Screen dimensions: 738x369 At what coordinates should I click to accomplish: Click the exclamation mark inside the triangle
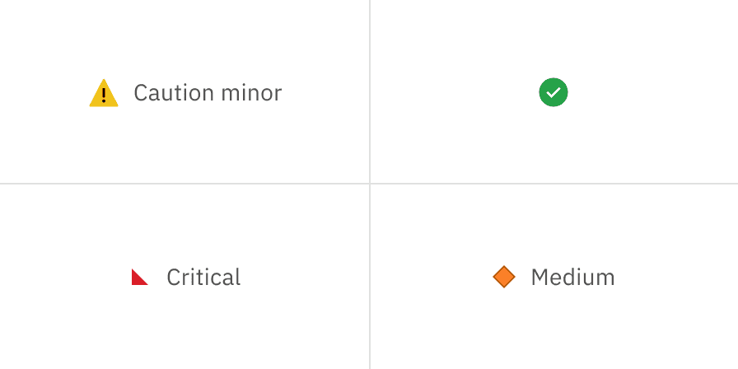[104, 95]
